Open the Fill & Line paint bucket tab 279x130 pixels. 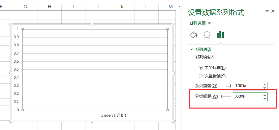(193, 35)
